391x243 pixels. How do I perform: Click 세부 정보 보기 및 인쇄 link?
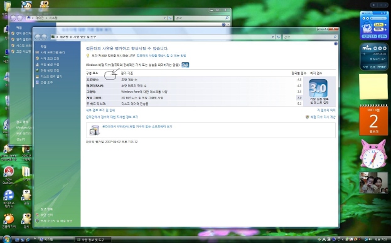point(100,111)
